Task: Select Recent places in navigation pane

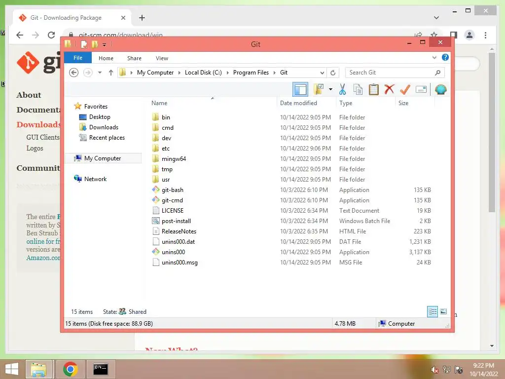Action: [x=107, y=138]
